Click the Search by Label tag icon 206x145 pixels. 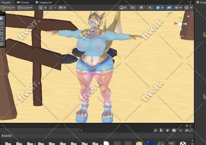[168, 130]
